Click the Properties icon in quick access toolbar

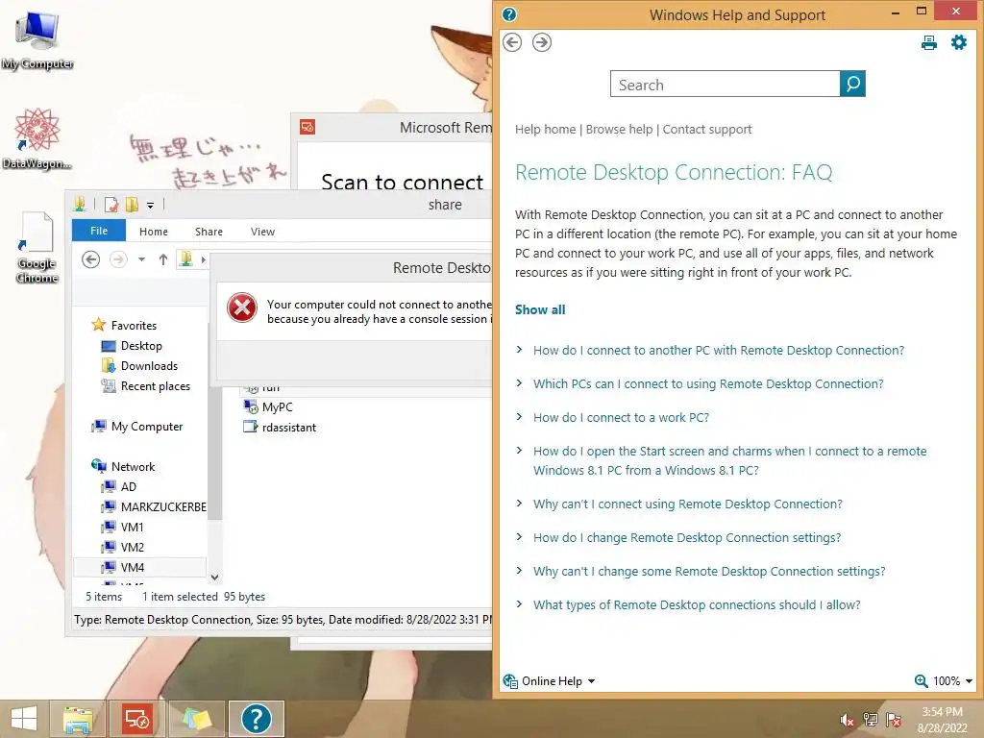point(111,204)
